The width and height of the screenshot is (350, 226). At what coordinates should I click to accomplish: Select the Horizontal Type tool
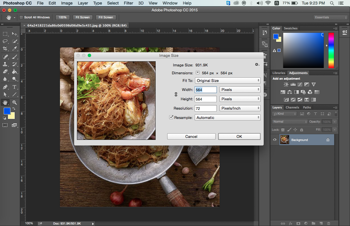click(14, 87)
